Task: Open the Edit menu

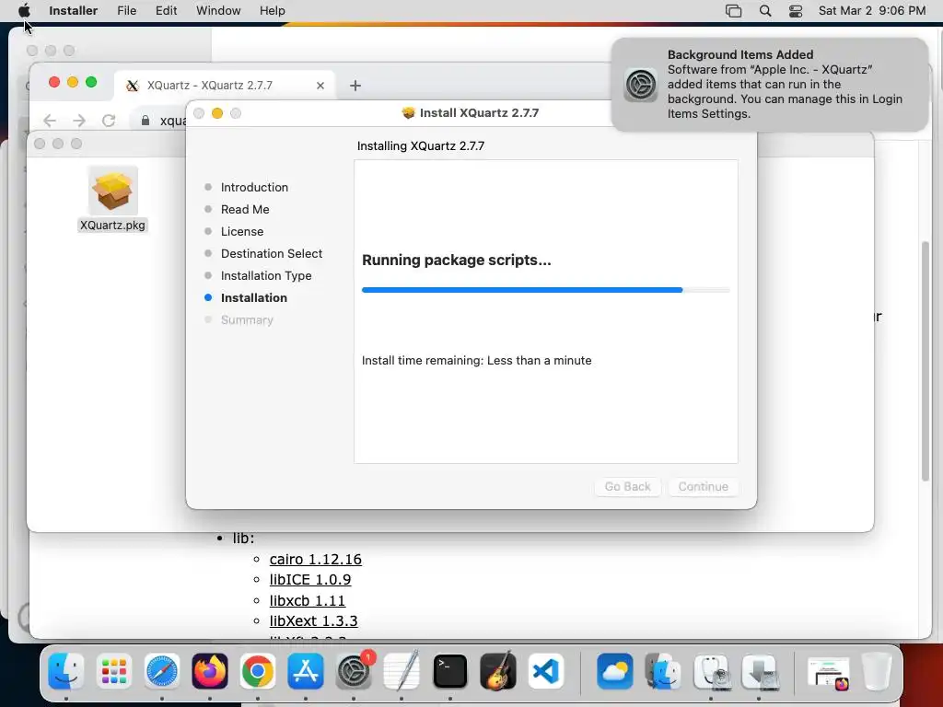Action: 166,11
